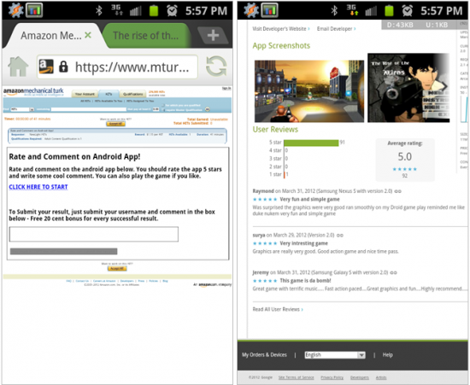Tap the 3G data icon on right status bar
This screenshot has width=470, height=385.
pos(352,10)
